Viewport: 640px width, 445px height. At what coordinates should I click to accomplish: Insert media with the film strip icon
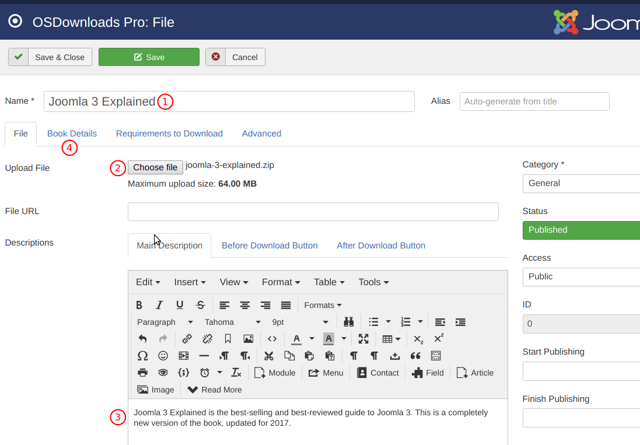click(184, 356)
